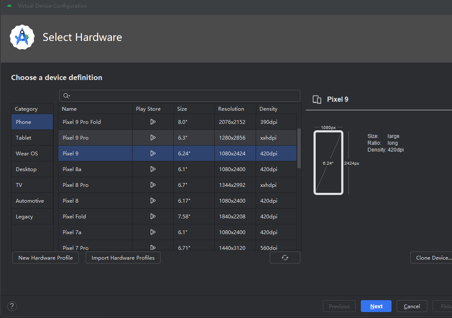Sort the table by Resolution header
452x318 pixels.
[x=231, y=109]
